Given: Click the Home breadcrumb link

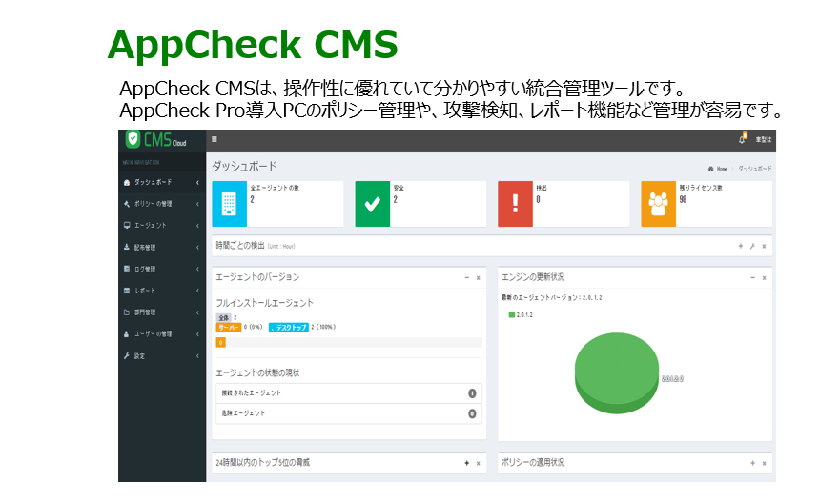Looking at the screenshot, I should [722, 169].
